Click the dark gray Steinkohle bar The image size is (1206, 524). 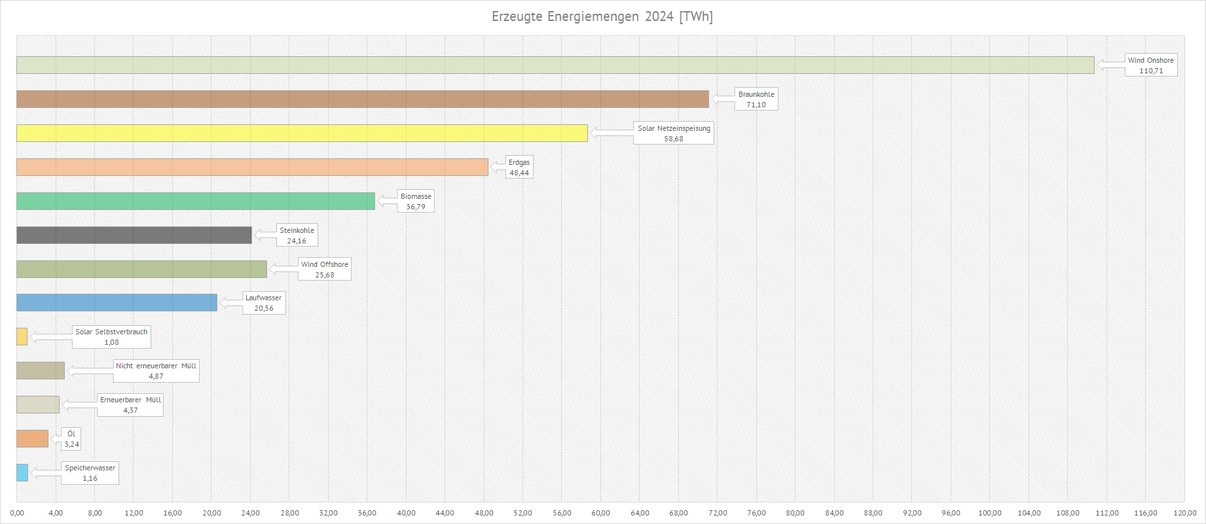pos(134,235)
